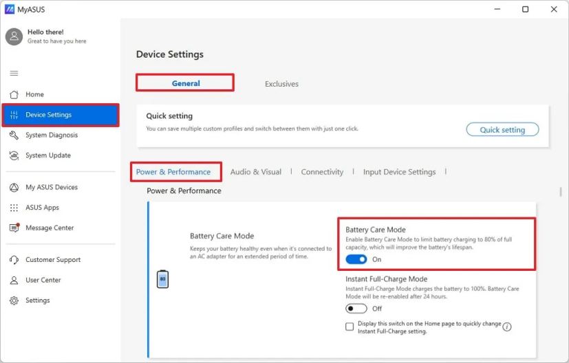The width and height of the screenshot is (569, 363).
Task: Check Display this switch on Home page
Action: (350, 327)
